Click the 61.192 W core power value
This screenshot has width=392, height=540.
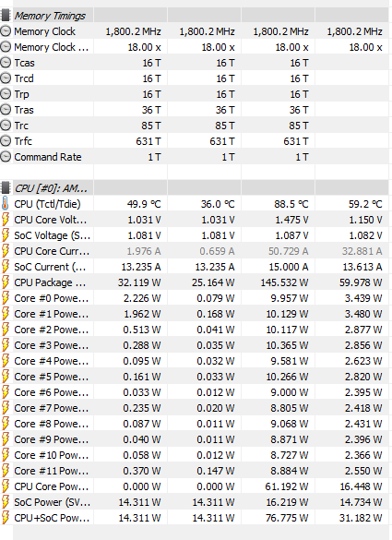[287, 486]
